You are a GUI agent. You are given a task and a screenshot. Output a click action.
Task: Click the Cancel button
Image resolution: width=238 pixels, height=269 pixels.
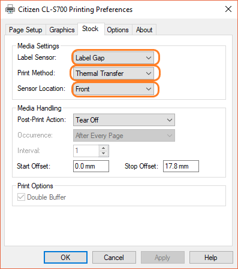(x=114, y=258)
